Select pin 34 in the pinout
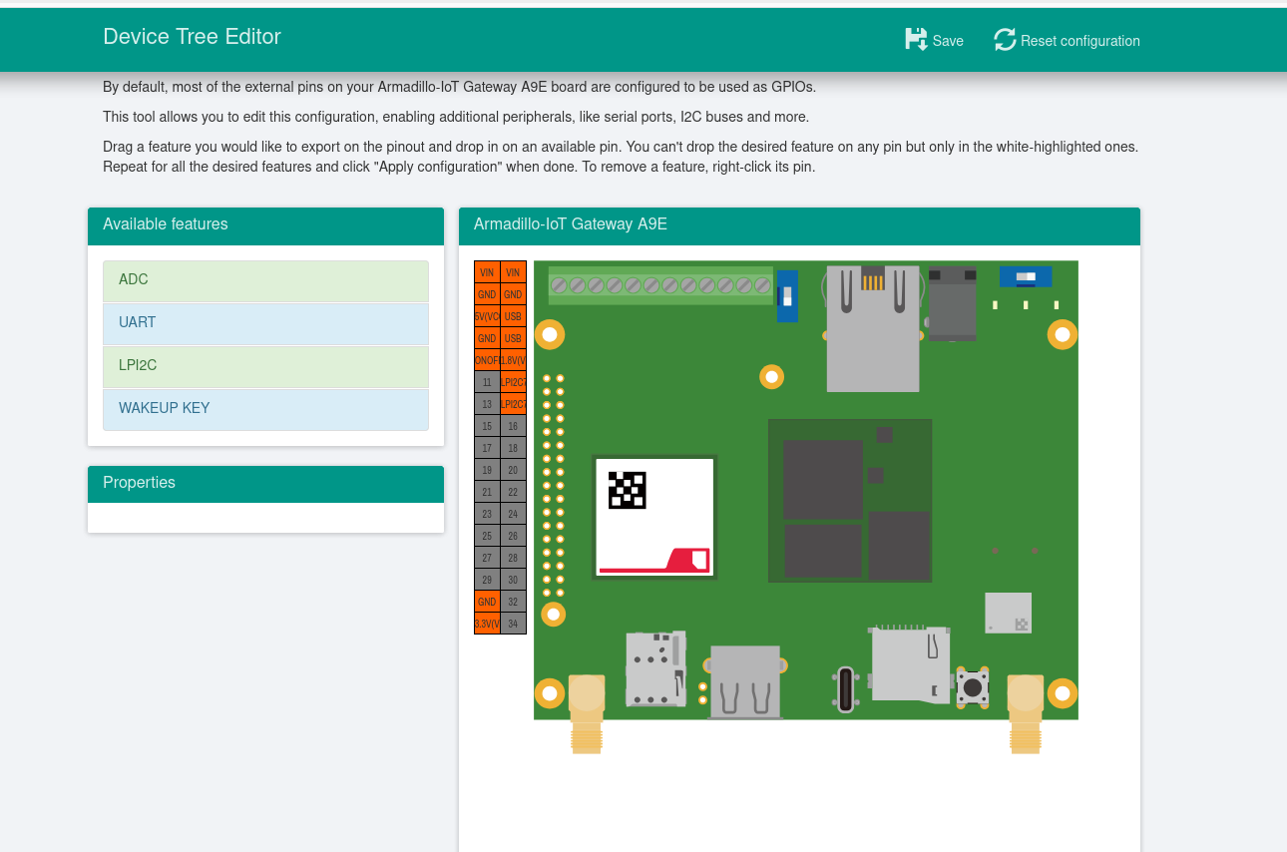The width and height of the screenshot is (1287, 852). click(513, 624)
